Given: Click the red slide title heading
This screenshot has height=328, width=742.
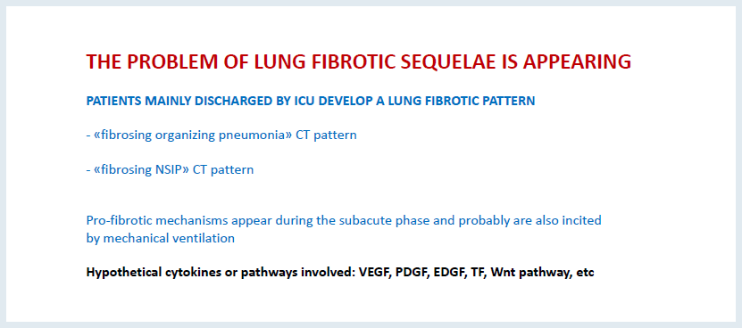Looking at the screenshot, I should click(x=359, y=61).
